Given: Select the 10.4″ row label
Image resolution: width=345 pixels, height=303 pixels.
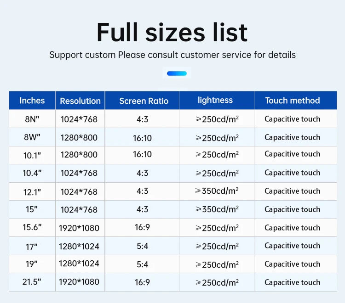Looking at the screenshot, I should 32,173.
